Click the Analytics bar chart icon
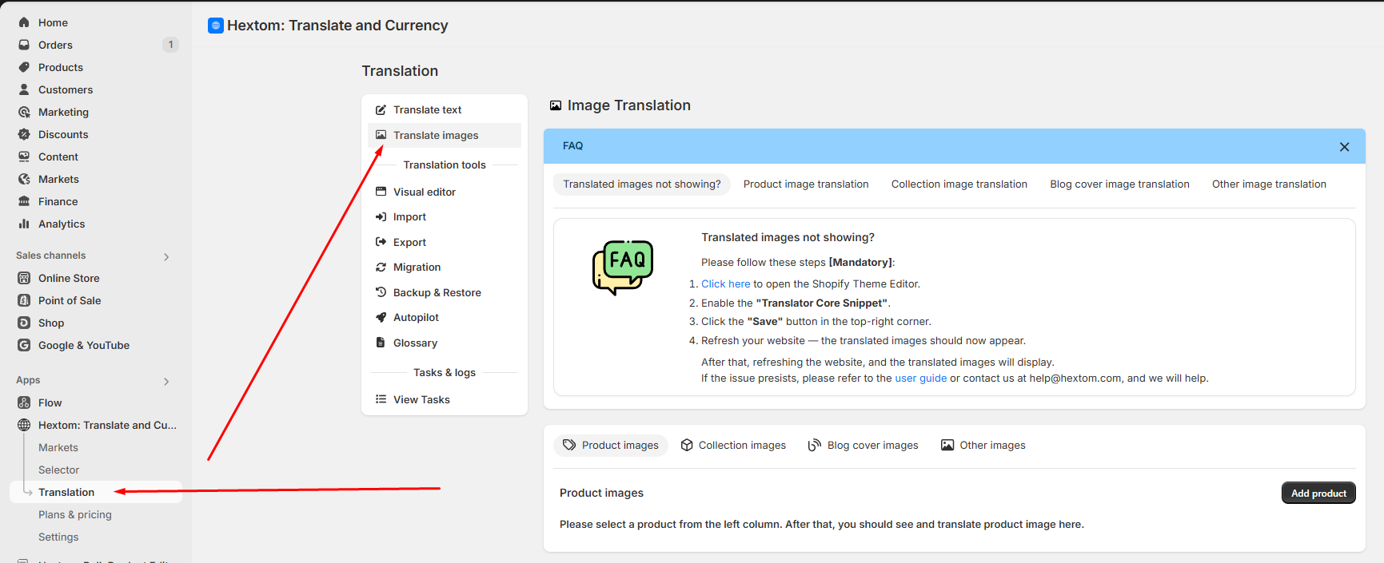Screen dimensions: 1384x563 (x=24, y=224)
